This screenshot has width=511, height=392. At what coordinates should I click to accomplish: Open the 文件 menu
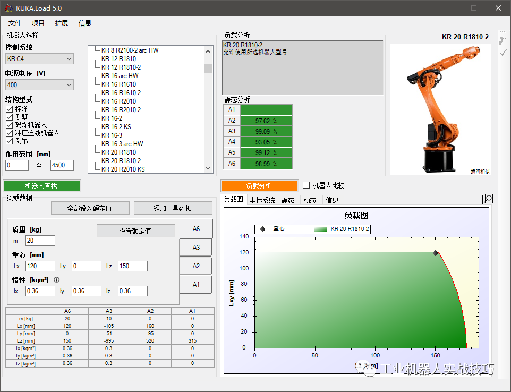point(15,23)
